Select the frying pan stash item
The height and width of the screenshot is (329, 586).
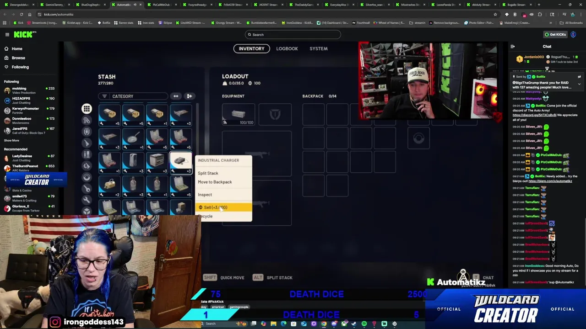click(133, 138)
